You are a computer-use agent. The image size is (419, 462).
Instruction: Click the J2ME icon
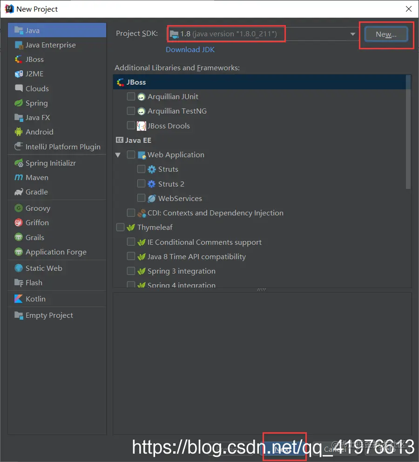pos(19,74)
